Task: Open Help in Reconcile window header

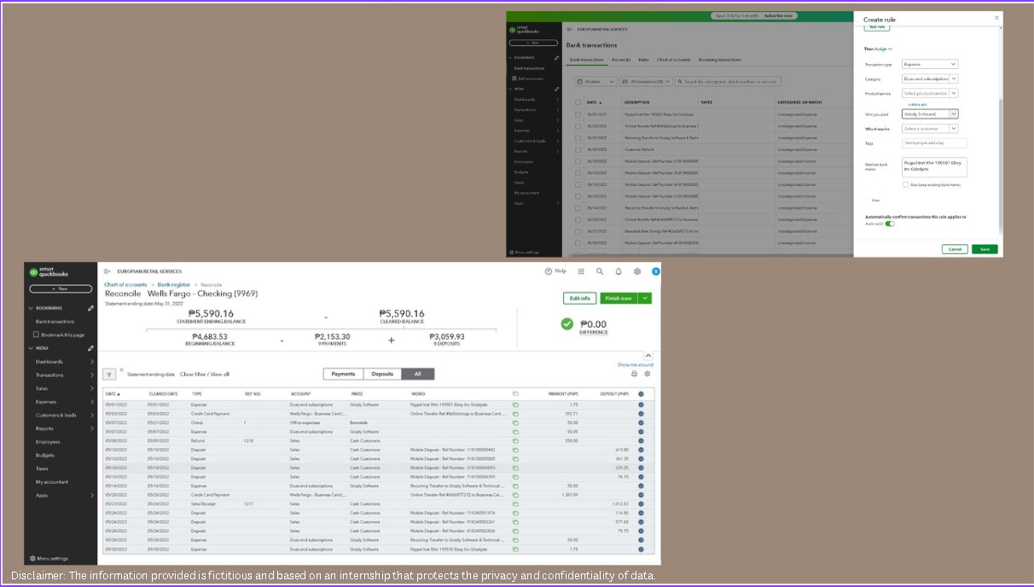Action: (555, 271)
